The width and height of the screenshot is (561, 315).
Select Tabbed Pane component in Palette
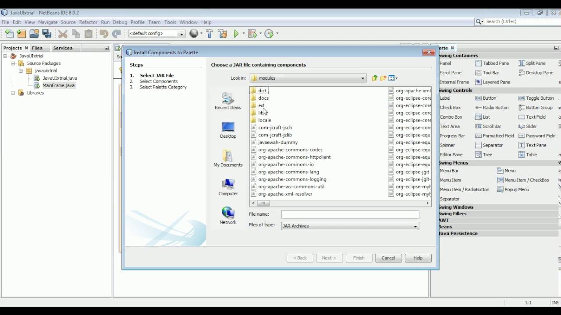[492, 63]
